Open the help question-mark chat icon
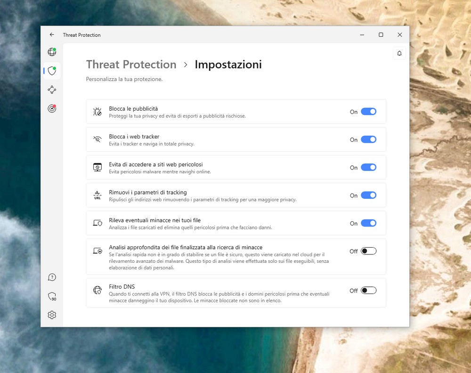Image resolution: width=471 pixels, height=373 pixels. tap(52, 277)
